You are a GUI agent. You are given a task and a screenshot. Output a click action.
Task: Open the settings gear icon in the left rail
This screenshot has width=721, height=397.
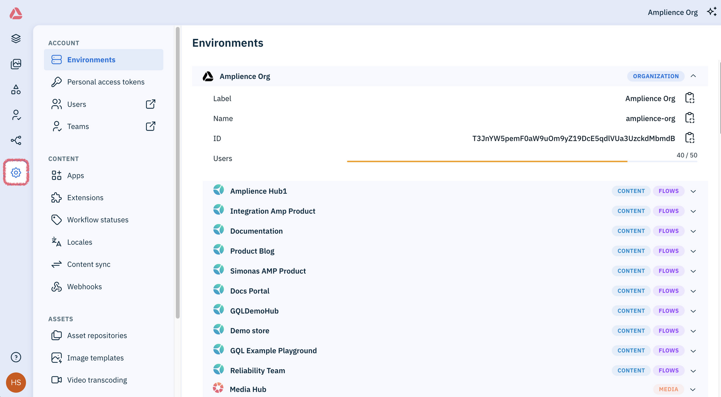point(16,173)
